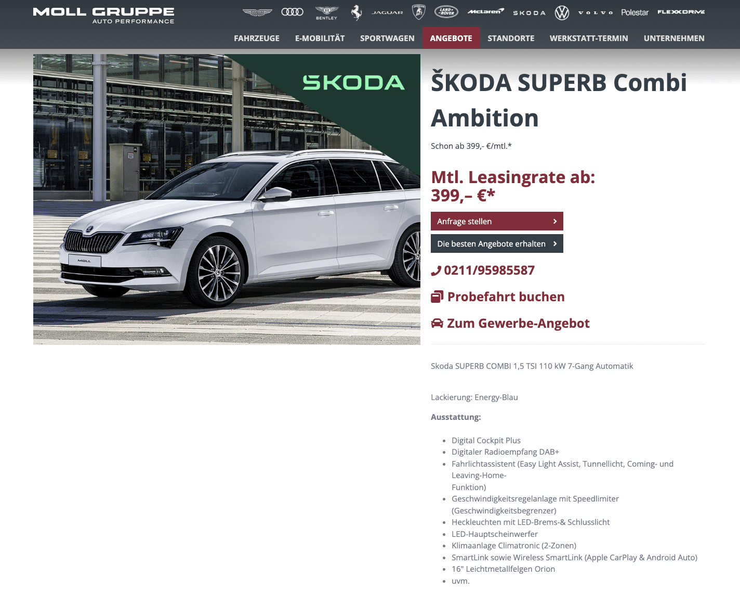Switch to the Angebote menu item
Image resolution: width=740 pixels, height=591 pixels.
click(x=451, y=38)
